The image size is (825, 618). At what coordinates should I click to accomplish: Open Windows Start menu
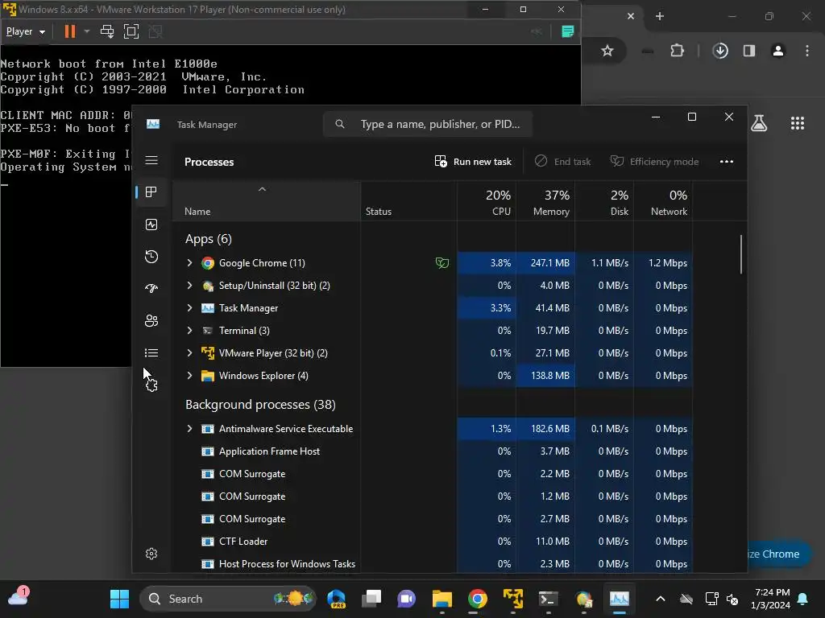click(x=119, y=599)
